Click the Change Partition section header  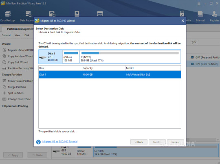[x=12, y=74]
